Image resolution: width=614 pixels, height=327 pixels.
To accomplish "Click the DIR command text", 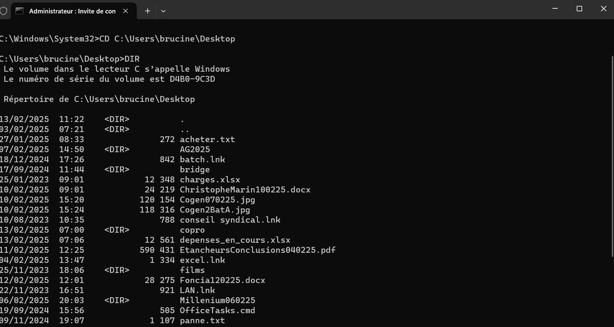I will click(x=132, y=59).
